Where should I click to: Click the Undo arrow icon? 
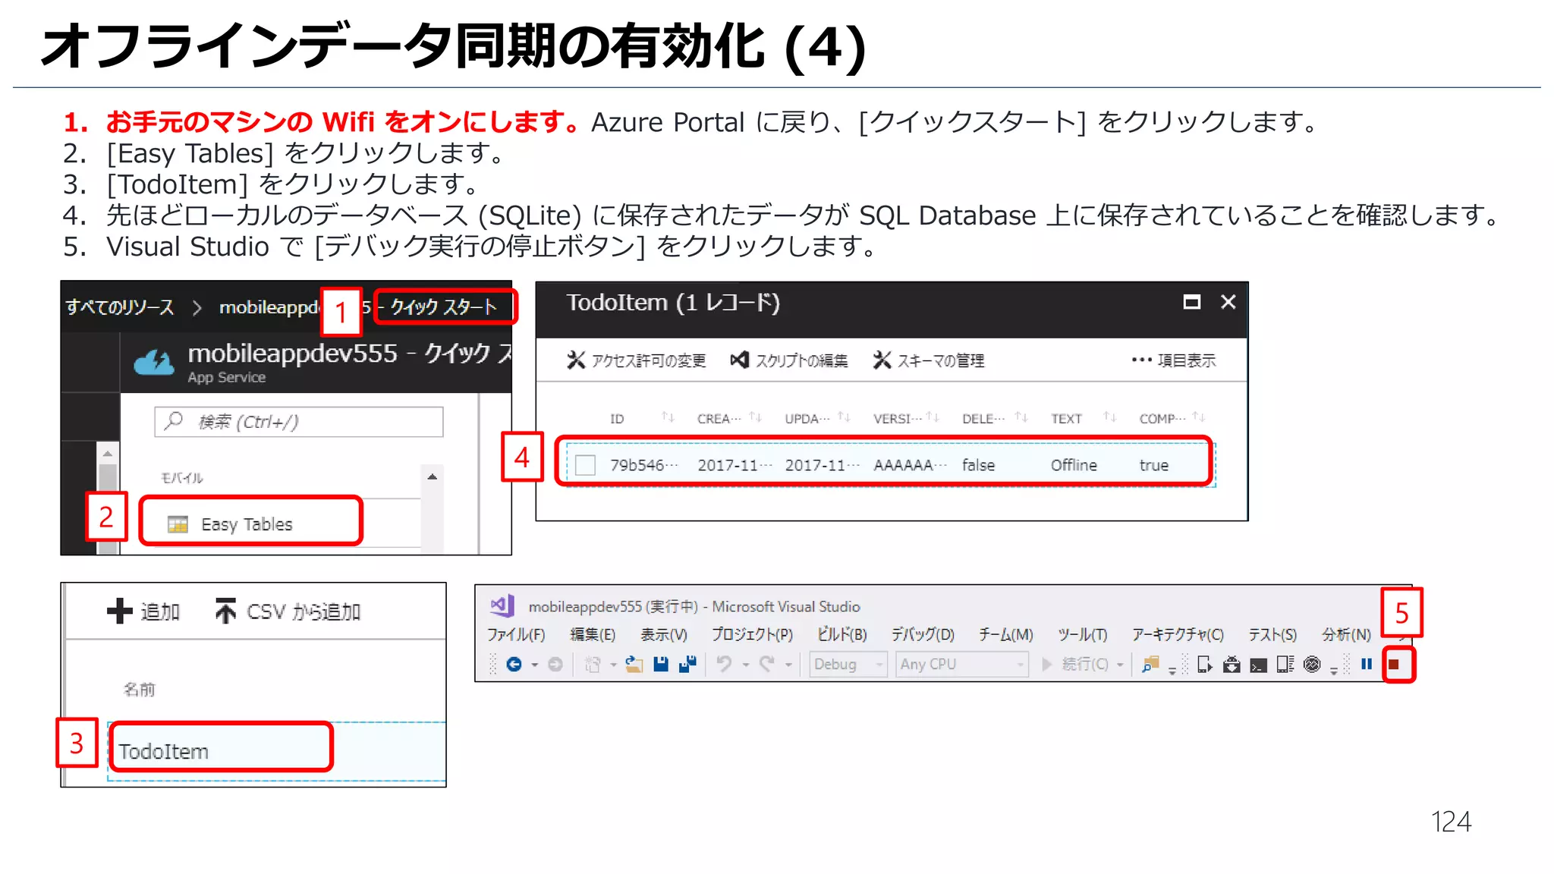click(725, 665)
